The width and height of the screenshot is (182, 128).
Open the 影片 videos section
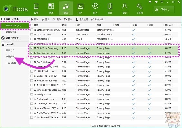coord(95,8)
